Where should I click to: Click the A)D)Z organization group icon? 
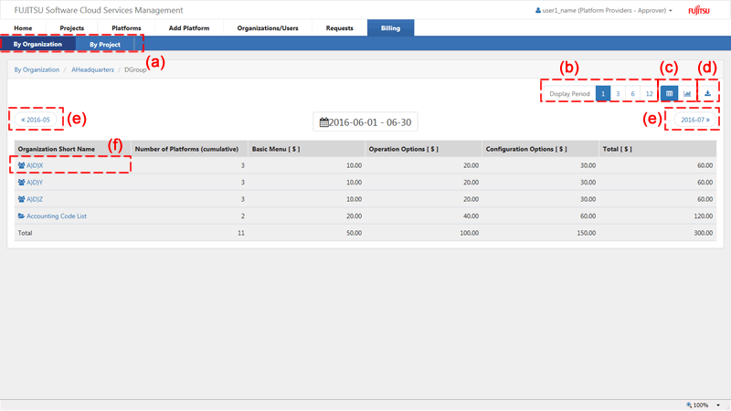pyautogui.click(x=21, y=199)
